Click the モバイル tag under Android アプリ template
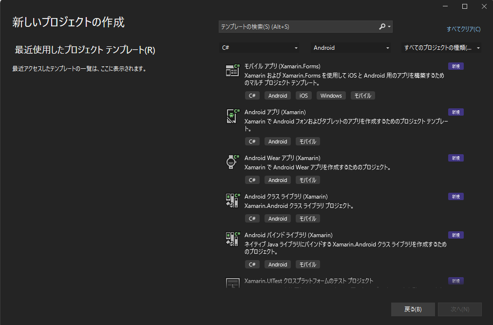Viewport: 493px width, 325px height. (308, 142)
